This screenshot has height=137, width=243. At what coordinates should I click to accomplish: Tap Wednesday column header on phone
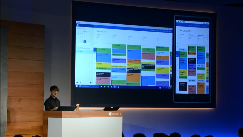(x=201, y=36)
